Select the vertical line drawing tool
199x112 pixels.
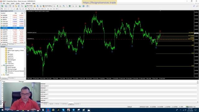[x=8, y=9]
